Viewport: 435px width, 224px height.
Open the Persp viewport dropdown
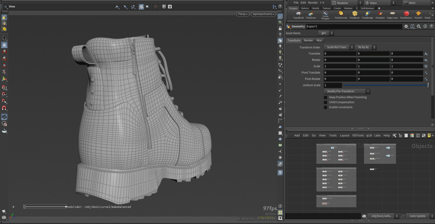243,14
